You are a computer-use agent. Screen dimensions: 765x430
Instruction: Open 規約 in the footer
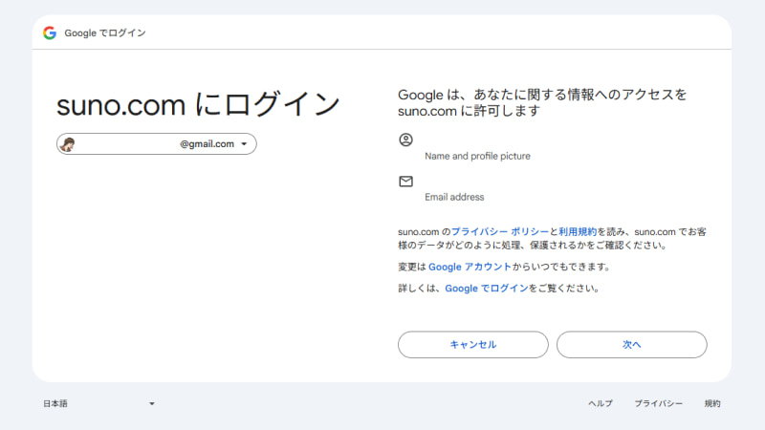tap(712, 403)
